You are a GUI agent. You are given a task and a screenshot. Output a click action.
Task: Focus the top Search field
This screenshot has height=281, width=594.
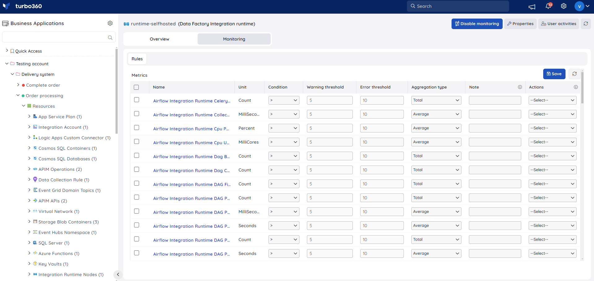(458, 6)
